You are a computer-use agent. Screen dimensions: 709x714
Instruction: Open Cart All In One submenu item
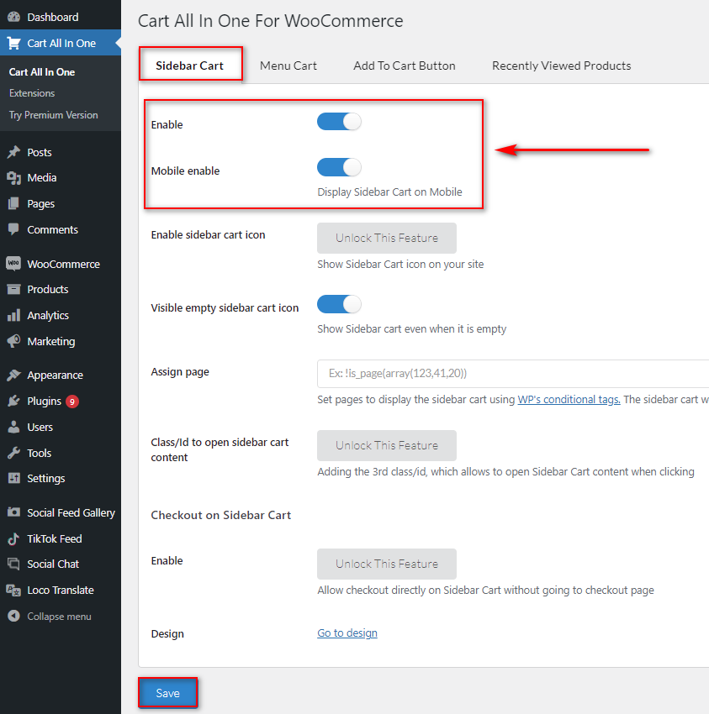coord(42,72)
